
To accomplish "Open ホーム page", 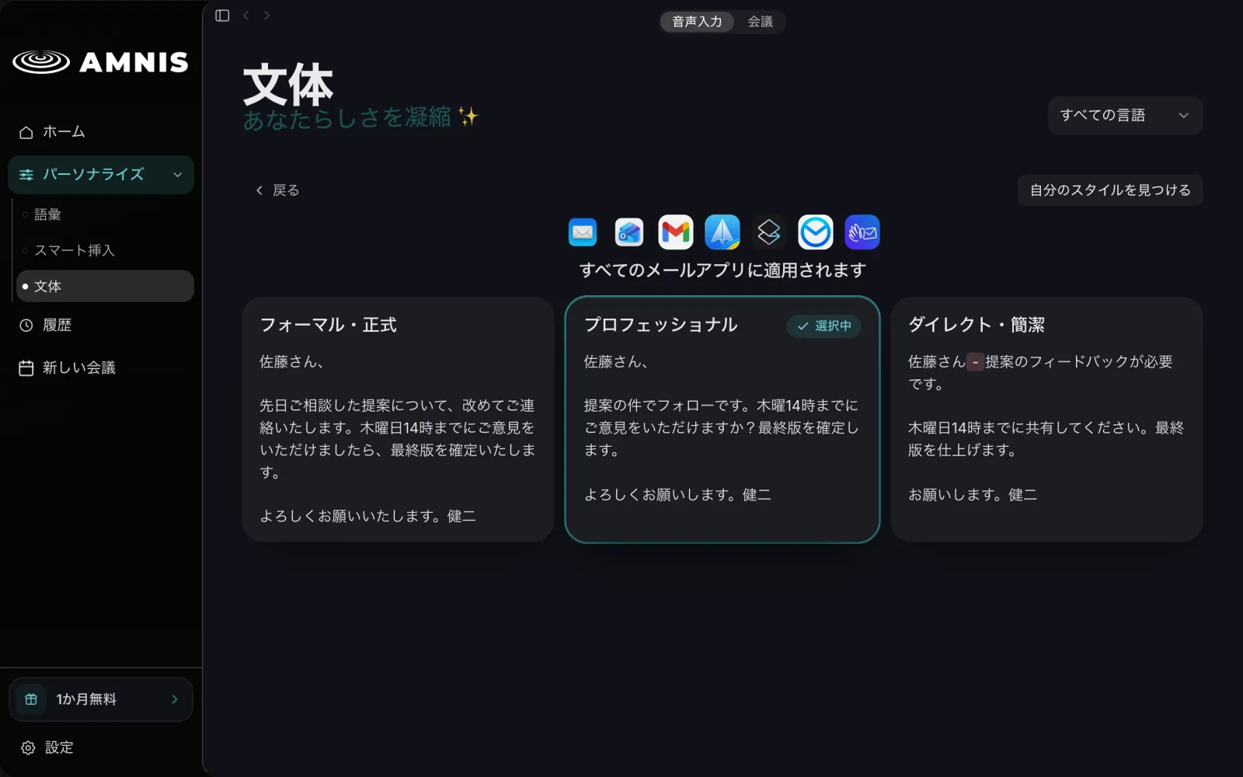I will 101,132.
